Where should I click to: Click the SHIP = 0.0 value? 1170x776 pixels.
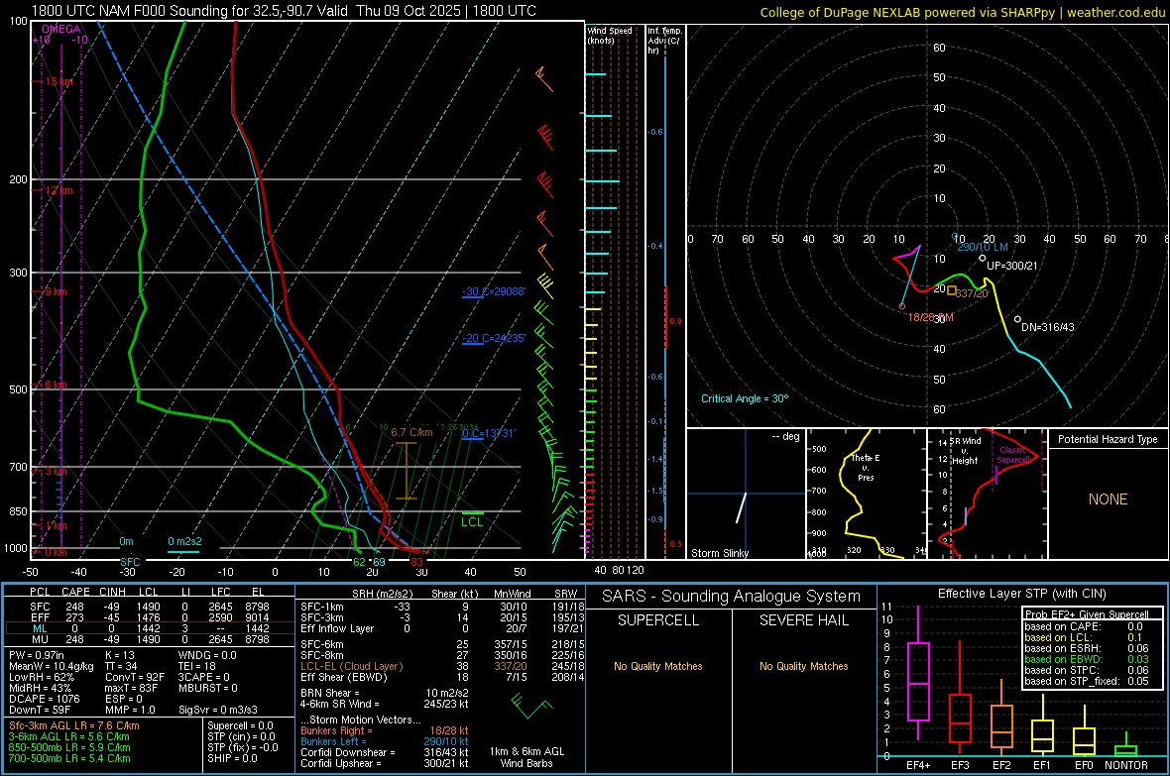tap(232, 759)
